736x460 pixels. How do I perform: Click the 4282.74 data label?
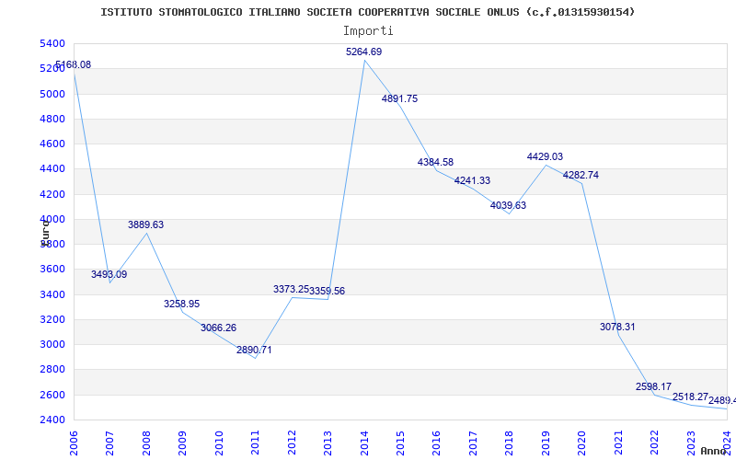click(581, 175)
